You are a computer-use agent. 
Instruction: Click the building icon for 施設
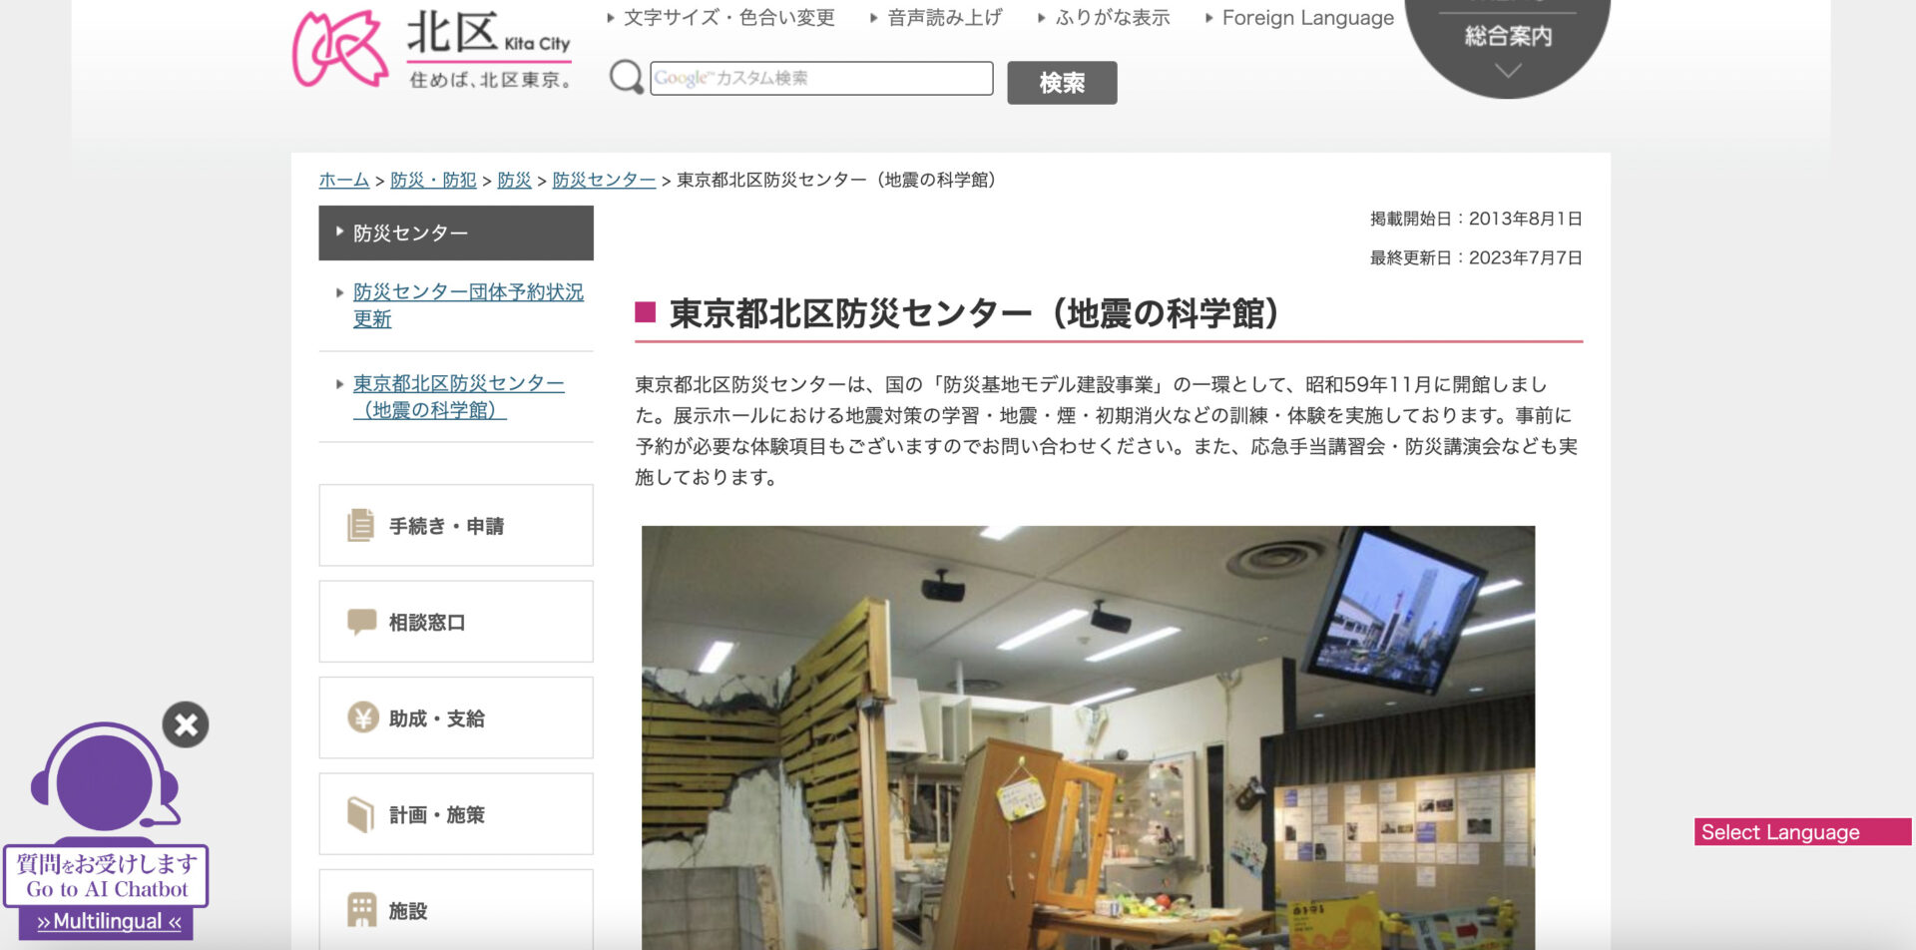point(360,910)
